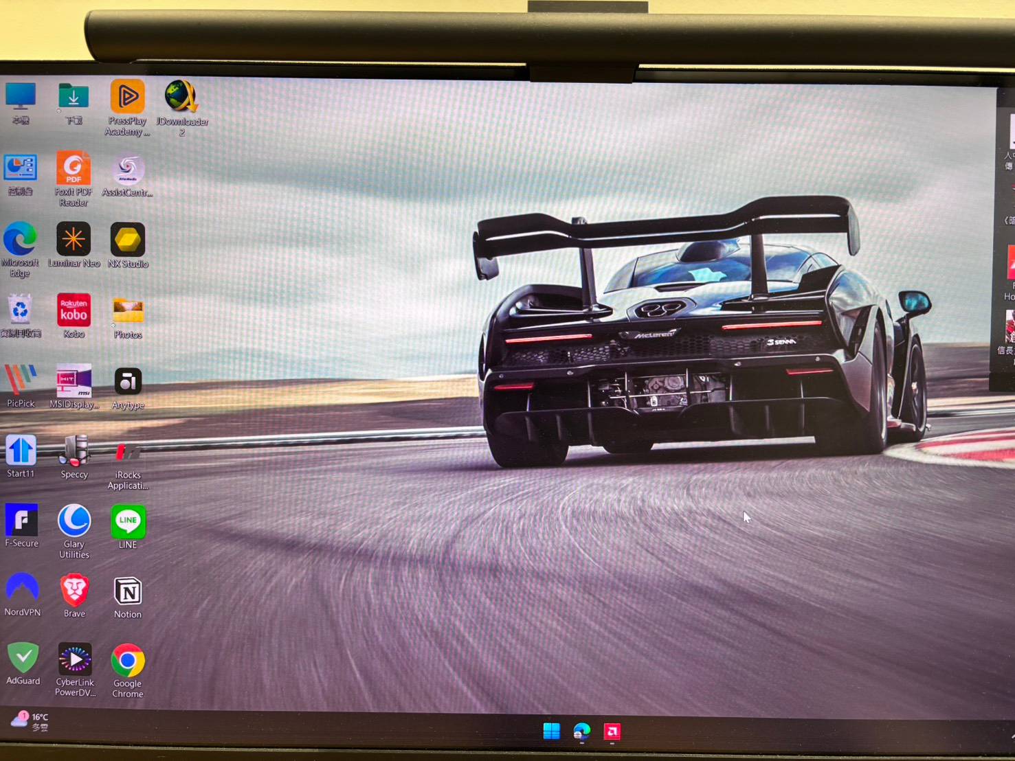Open Microsoft Edge from the taskbar

click(582, 731)
